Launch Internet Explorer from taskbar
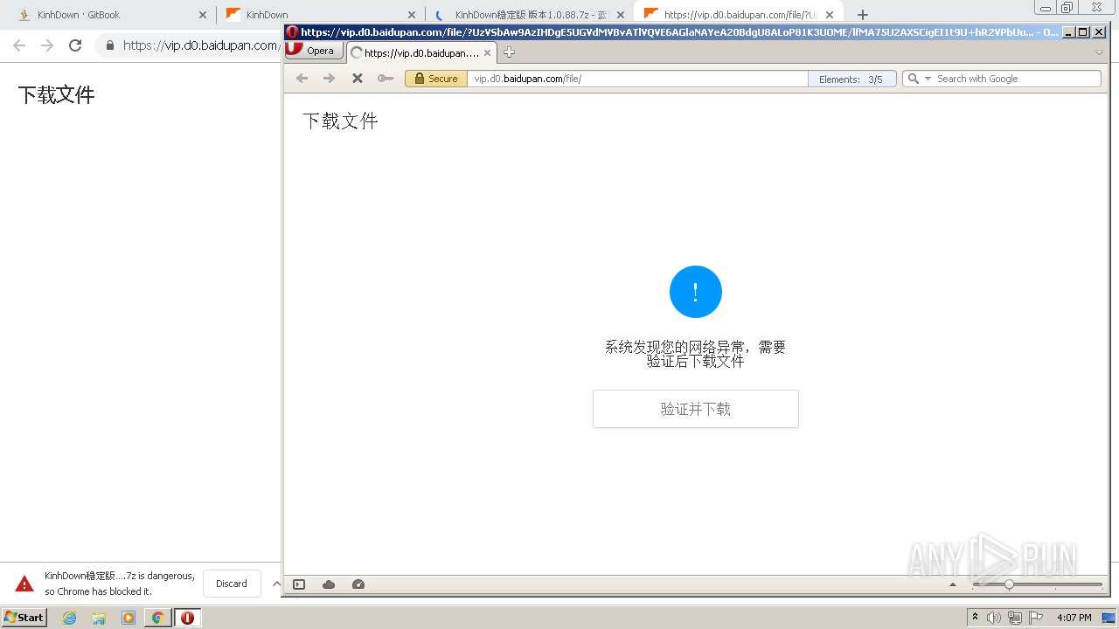This screenshot has width=1119, height=629. tap(70, 618)
